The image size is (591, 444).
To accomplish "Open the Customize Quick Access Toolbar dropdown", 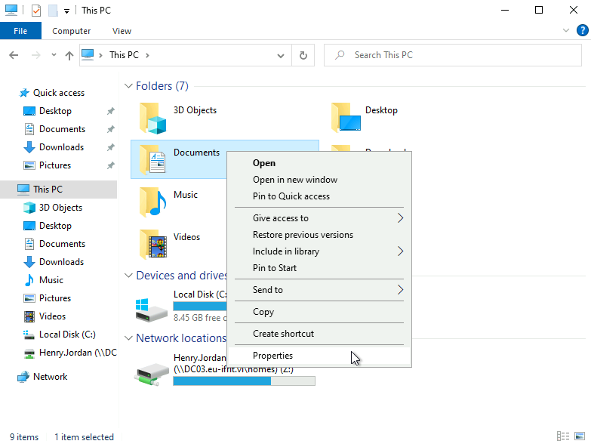I will 66,11.
